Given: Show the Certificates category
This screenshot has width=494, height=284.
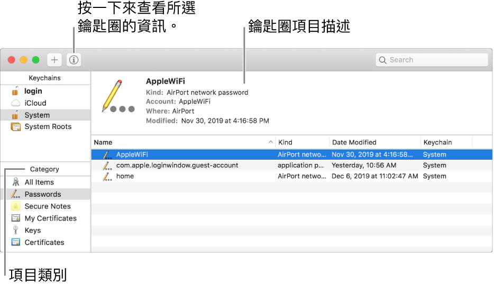Looking at the screenshot, I should (x=45, y=242).
